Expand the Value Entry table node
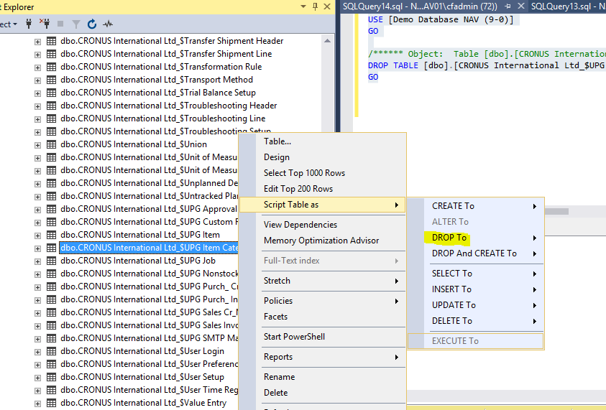Screen dimensions: 606x410 coord(37,404)
